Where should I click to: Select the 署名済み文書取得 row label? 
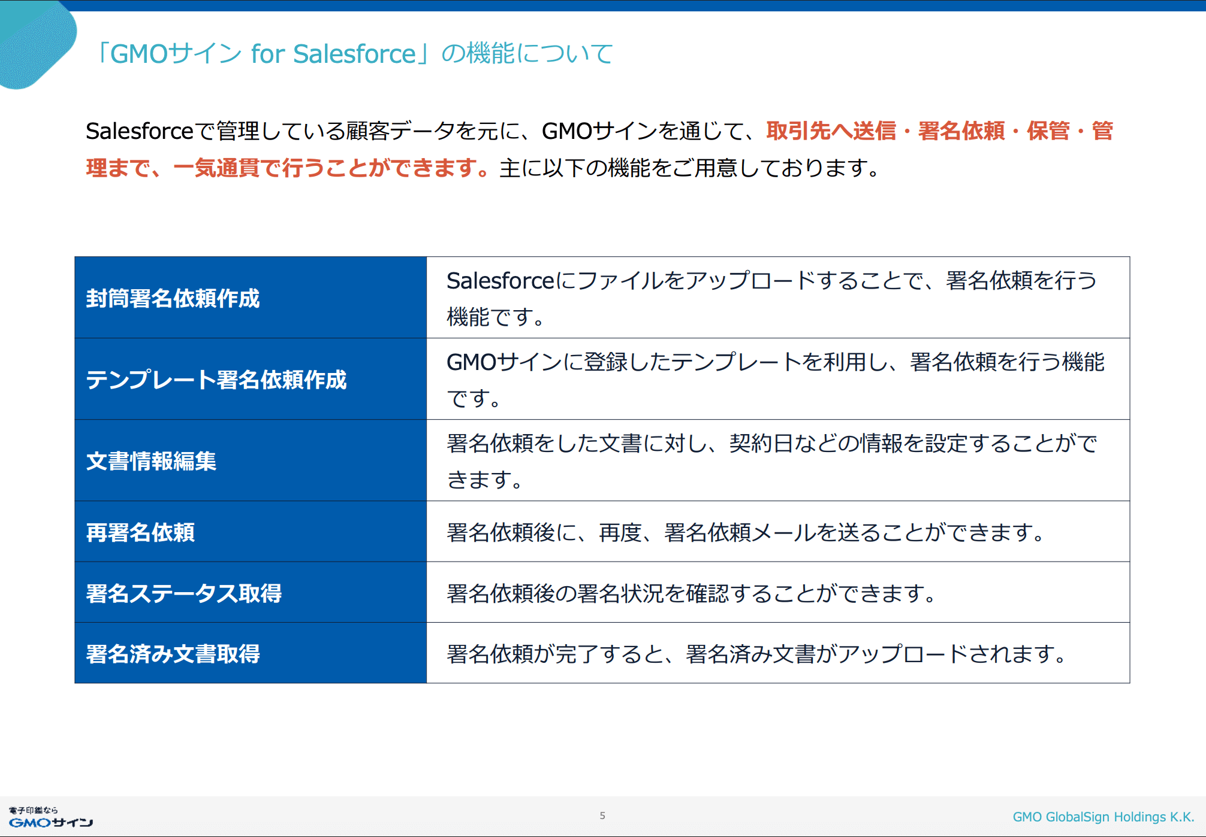coord(173,654)
